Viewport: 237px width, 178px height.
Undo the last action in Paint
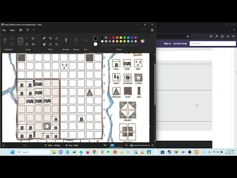[28, 30]
